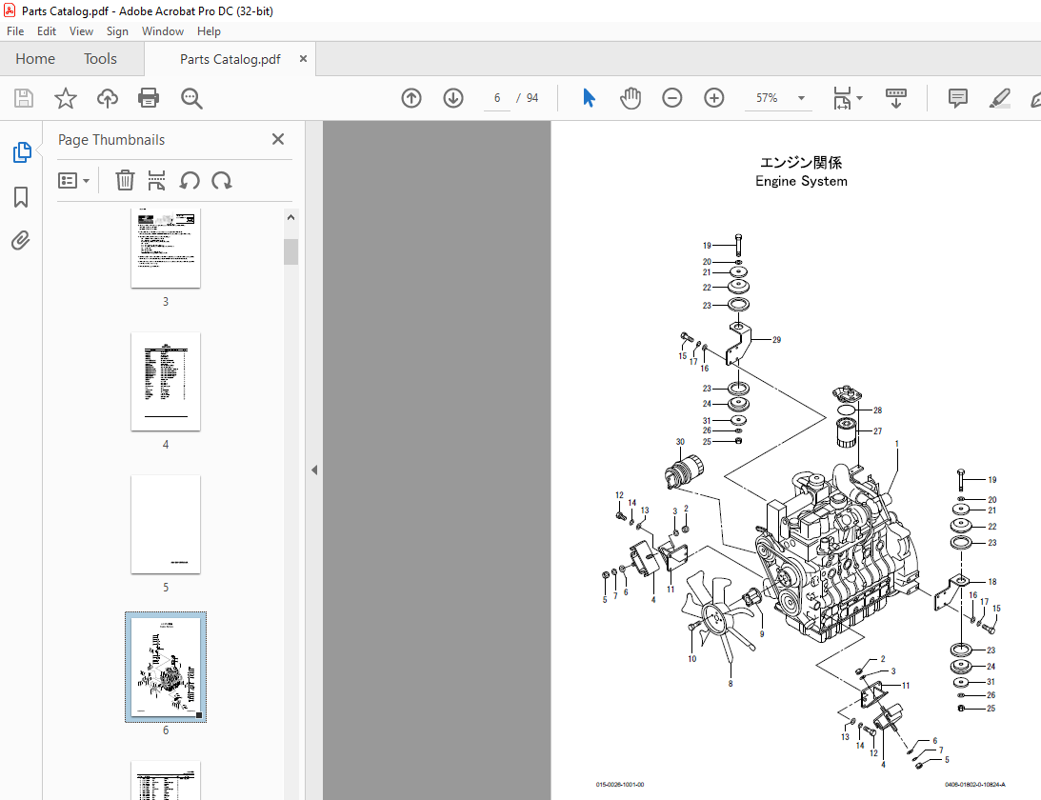This screenshot has height=800, width=1041.
Task: Open the Window menu
Action: pos(163,31)
